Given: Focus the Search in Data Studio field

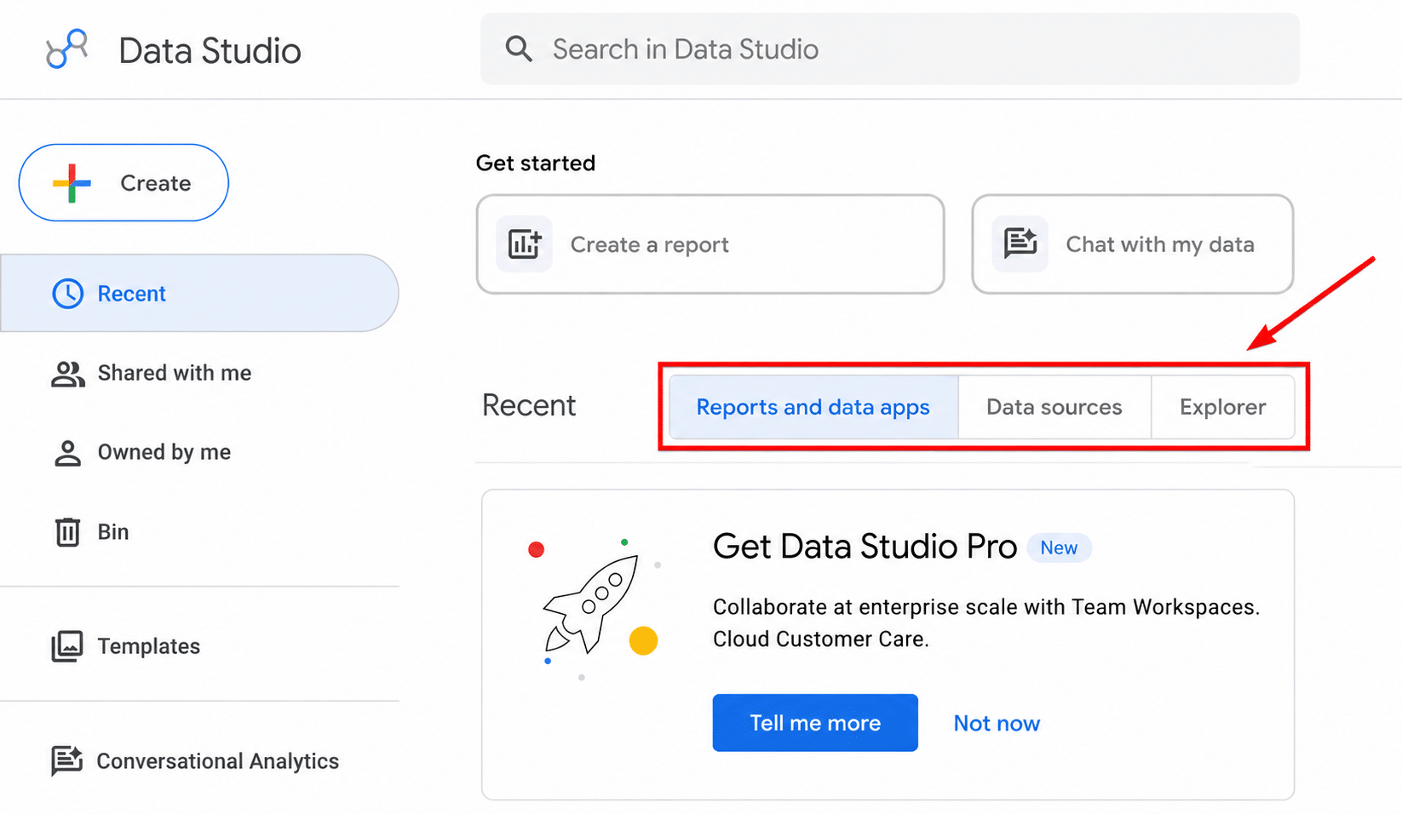Looking at the screenshot, I should (x=890, y=49).
